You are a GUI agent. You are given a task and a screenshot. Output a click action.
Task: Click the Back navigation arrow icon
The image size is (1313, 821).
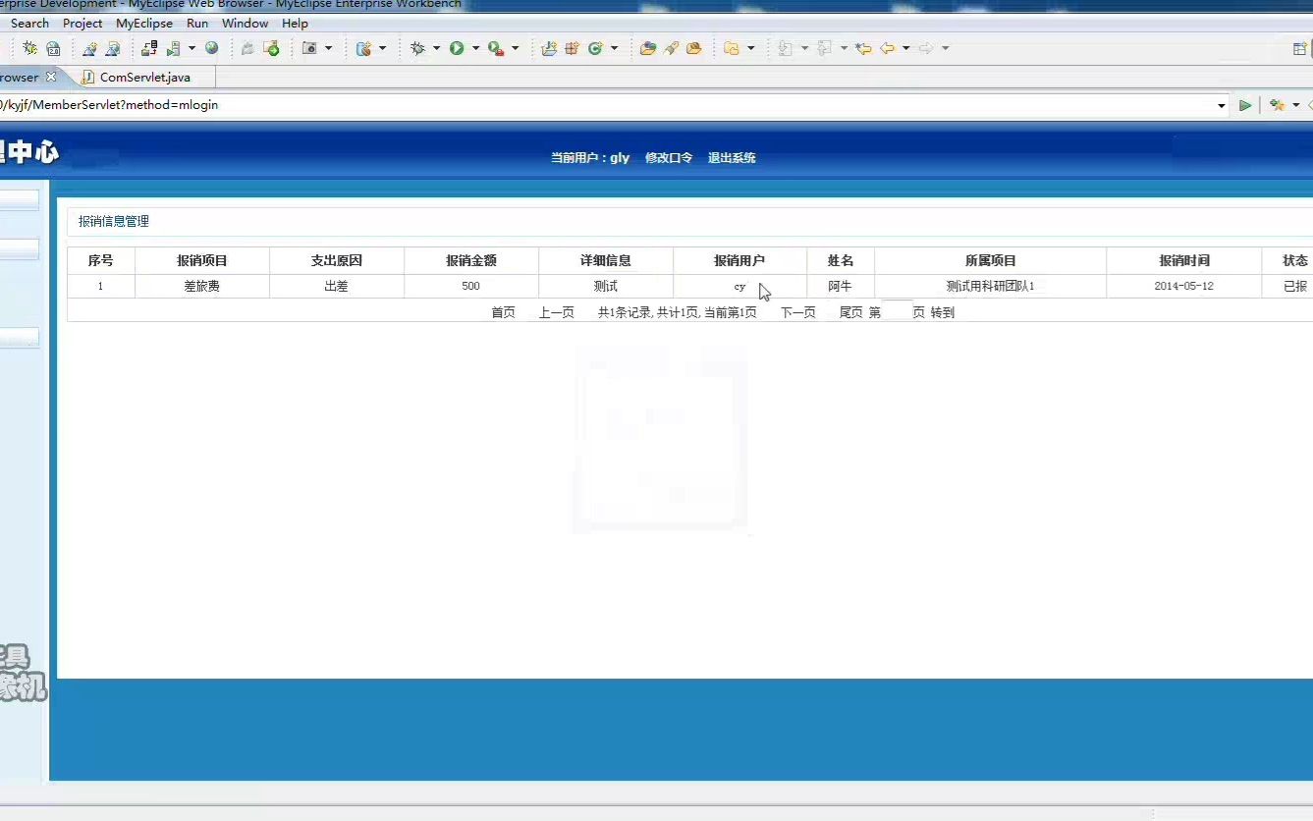[x=888, y=48]
